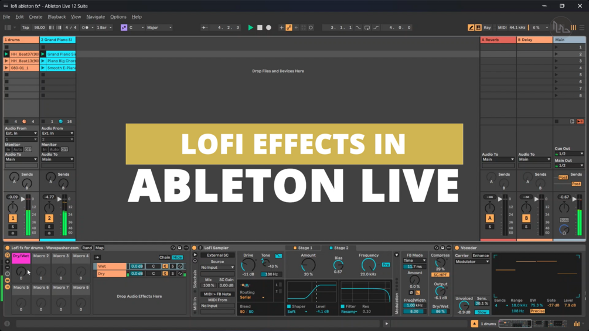Open the mixer bars icon in status bar
589x331 pixels.
click(577, 323)
